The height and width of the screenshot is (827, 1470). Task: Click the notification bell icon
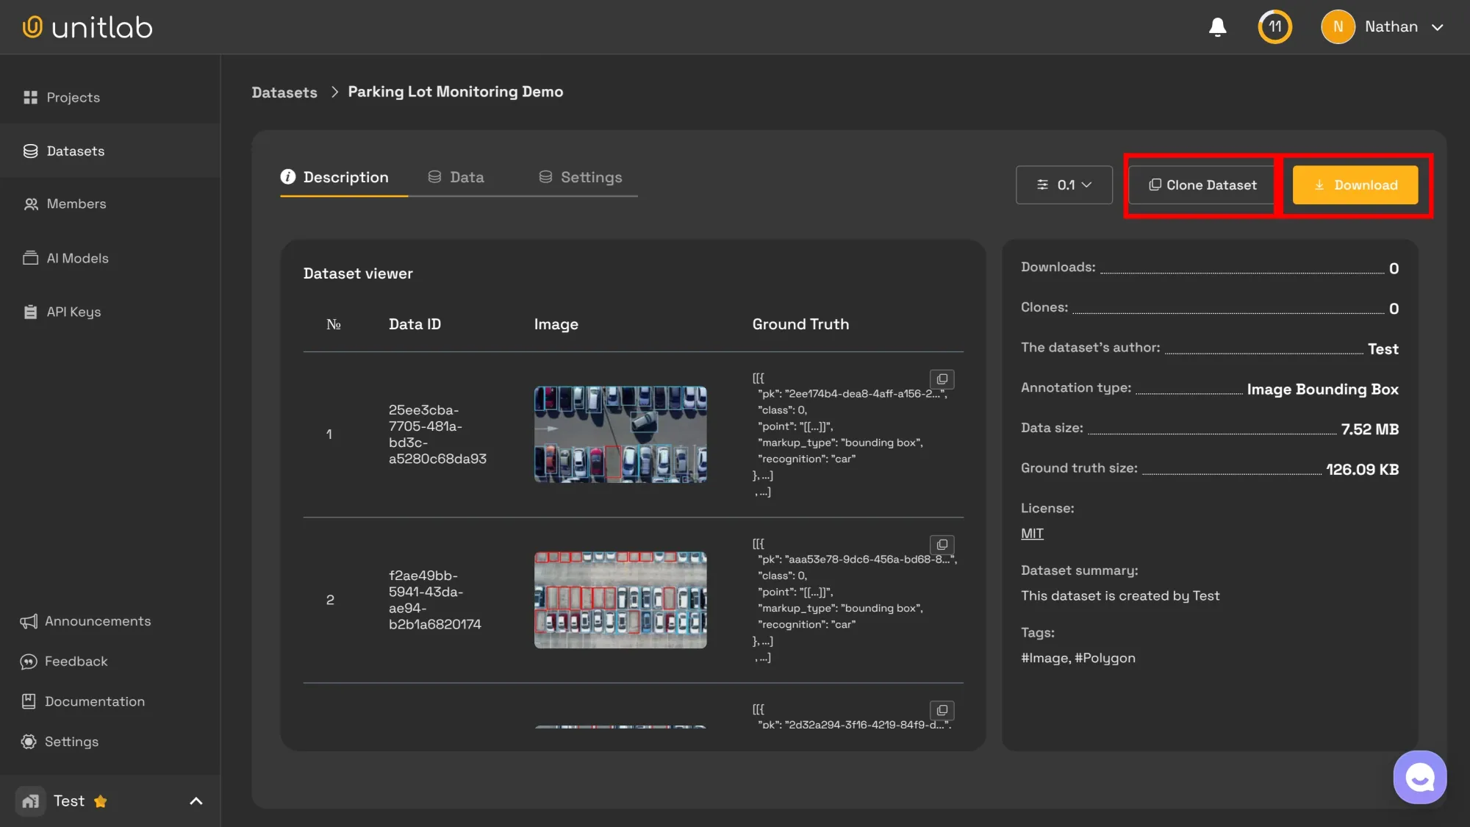(x=1216, y=26)
